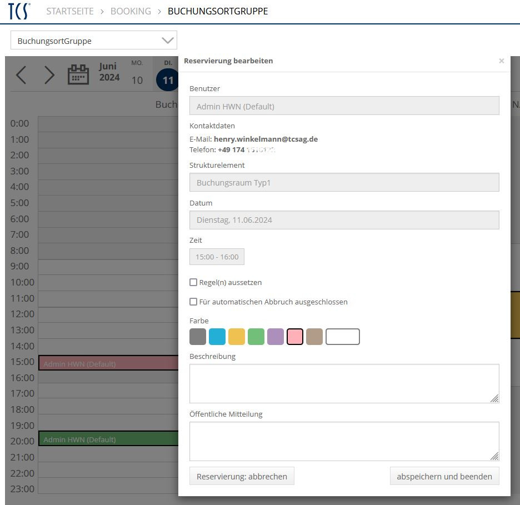Click the Strukturelement Buchungsraum Typ1 field
This screenshot has width=520, height=505.
344,182
